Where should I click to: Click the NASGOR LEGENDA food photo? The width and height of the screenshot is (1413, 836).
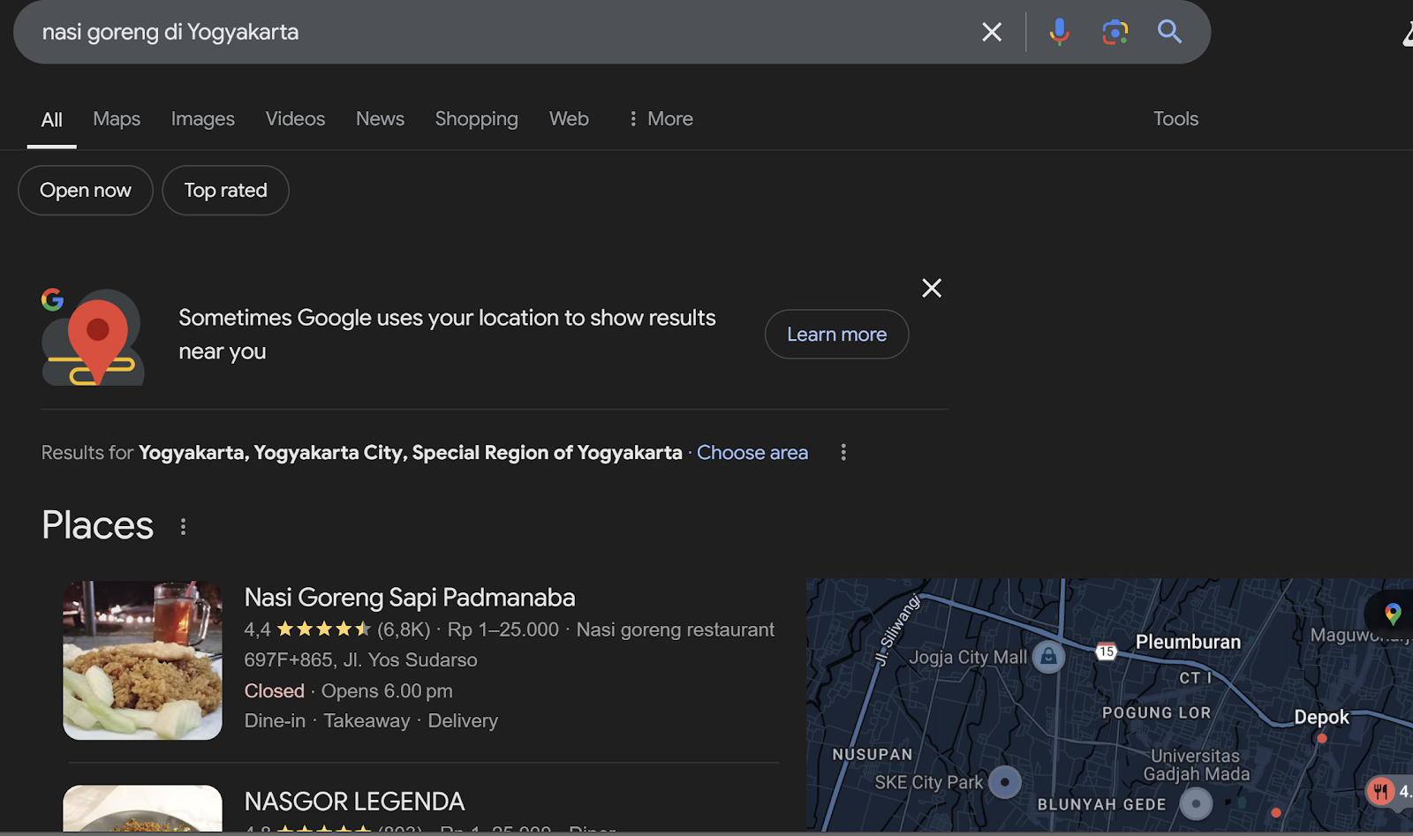point(142,808)
